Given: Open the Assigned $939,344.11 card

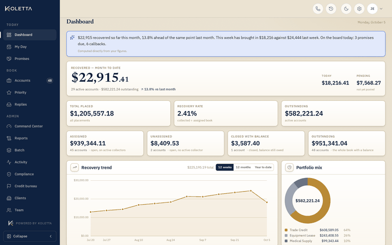Looking at the screenshot, I should click(x=105, y=144).
